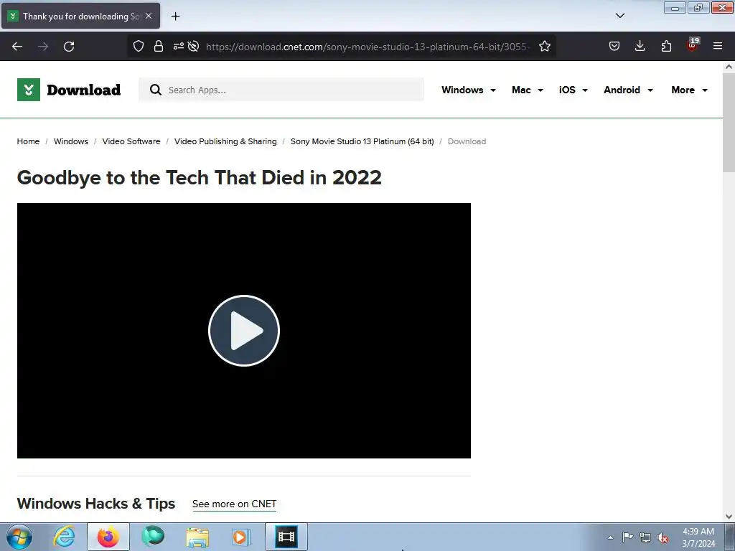
Task: Expand the Windows navigation menu
Action: (x=468, y=90)
